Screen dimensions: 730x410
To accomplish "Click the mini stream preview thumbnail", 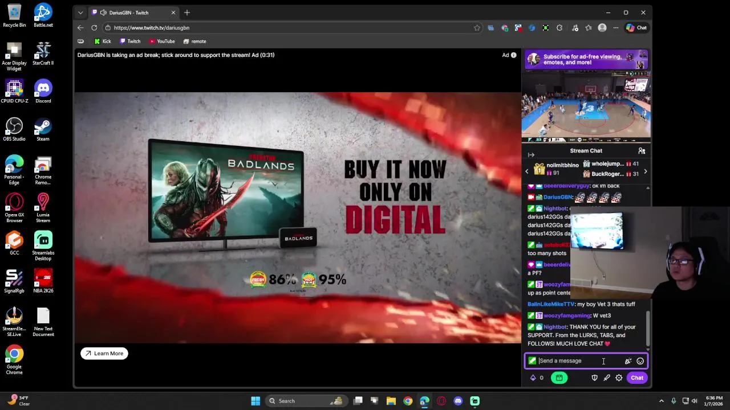I will coord(586,107).
